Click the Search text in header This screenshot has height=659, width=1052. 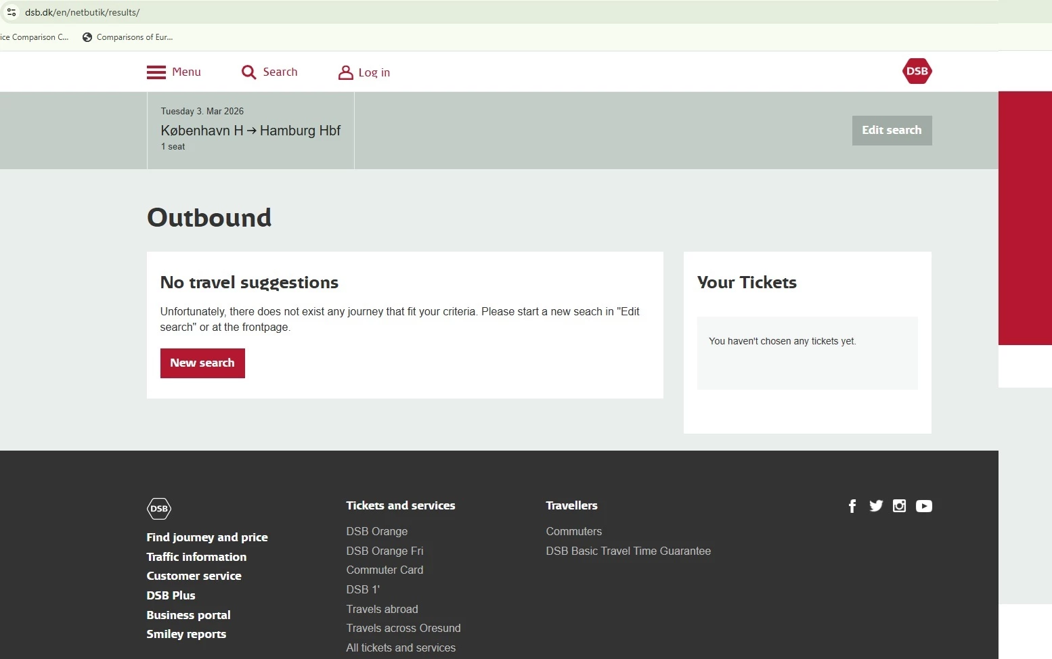[x=280, y=72]
